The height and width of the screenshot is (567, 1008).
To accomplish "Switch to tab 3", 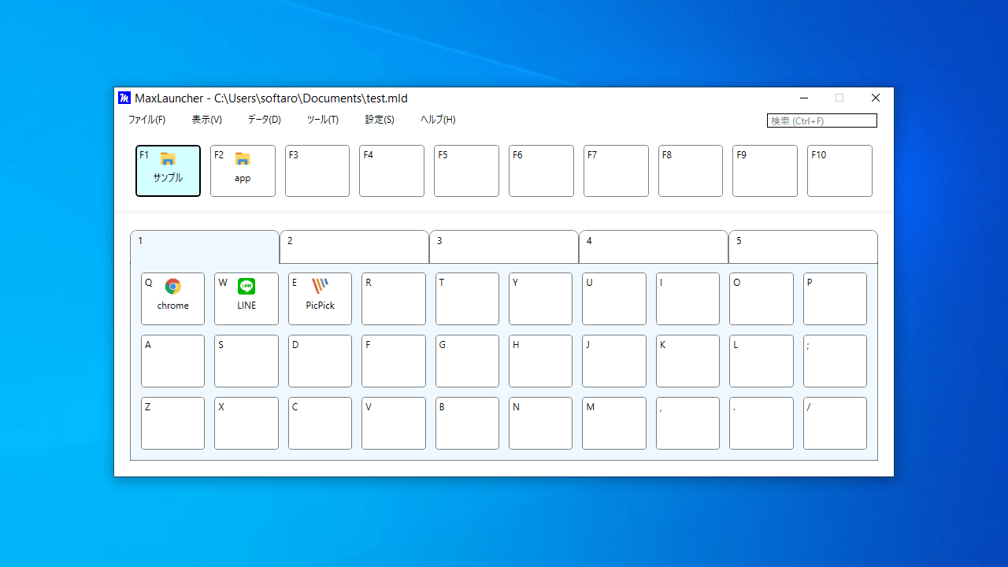I will coord(504,246).
